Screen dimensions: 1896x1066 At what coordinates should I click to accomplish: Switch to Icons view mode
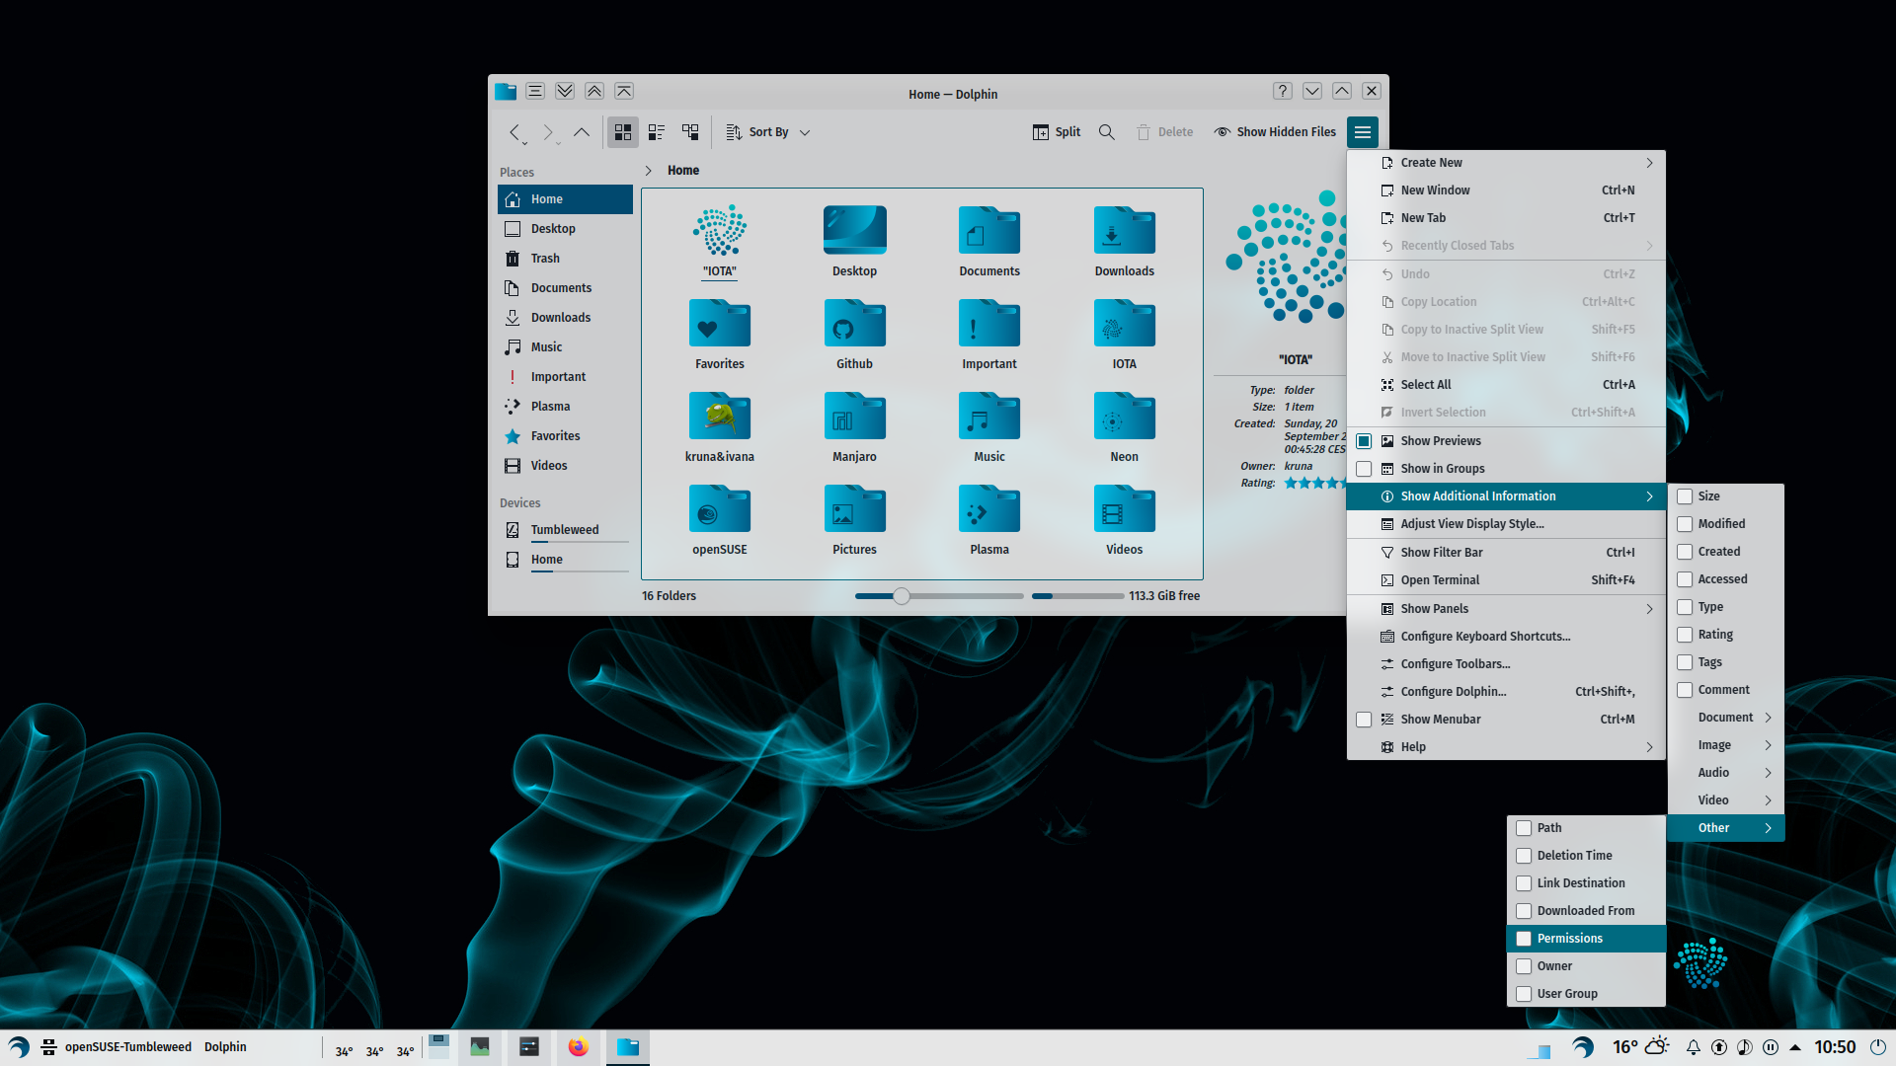[x=622, y=132]
